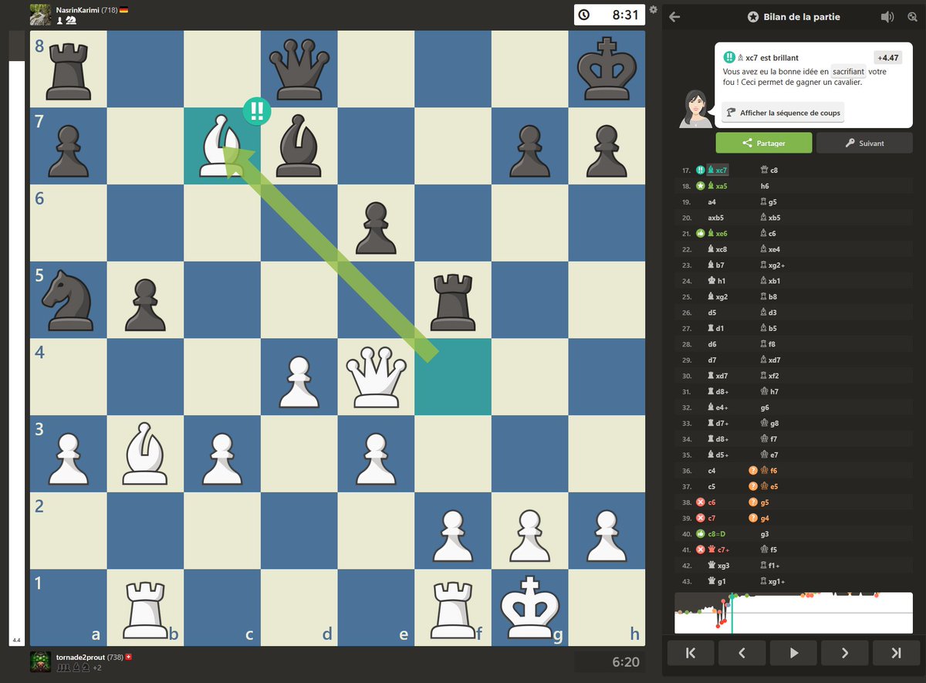Select move 41 queen c7+
The width and height of the screenshot is (926, 683).
718,549
